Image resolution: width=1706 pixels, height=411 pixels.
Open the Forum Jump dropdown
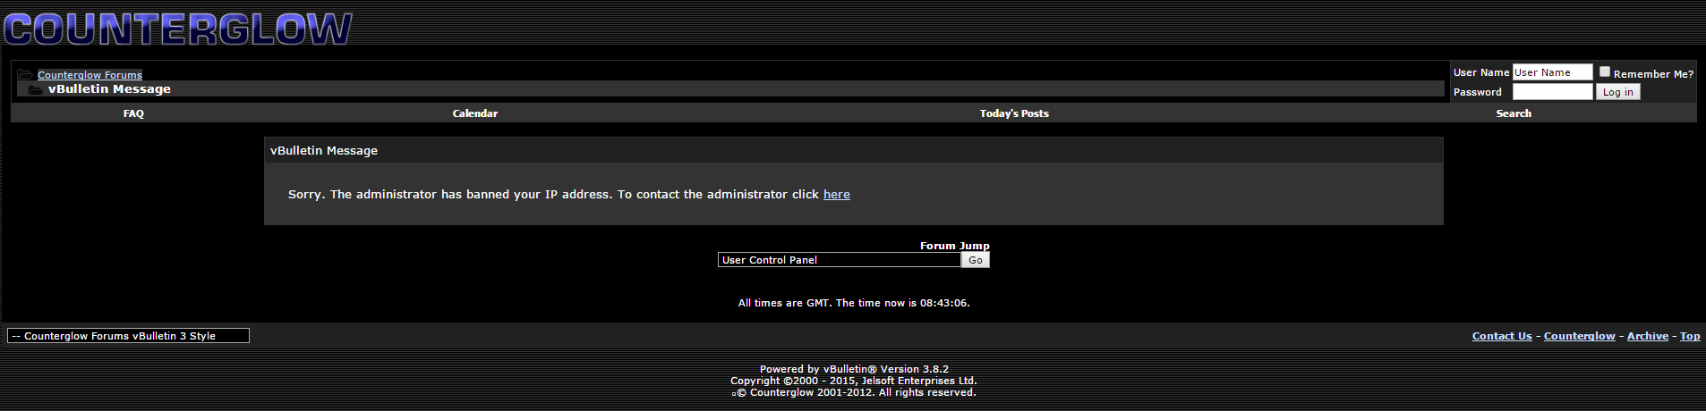839,260
